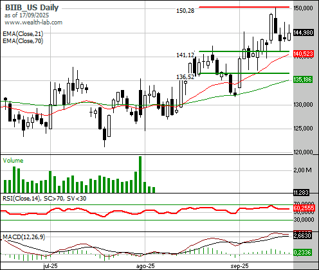The image size is (319, 270).
Task: Select the EMA(Close,21) indicator label
Action: coord(23,33)
